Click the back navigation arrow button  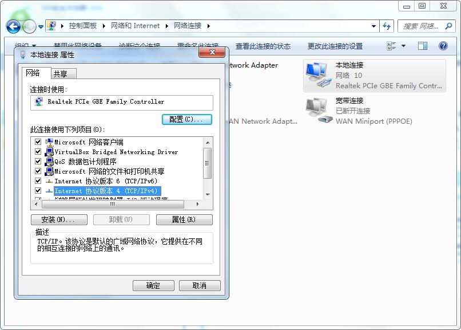(14, 26)
